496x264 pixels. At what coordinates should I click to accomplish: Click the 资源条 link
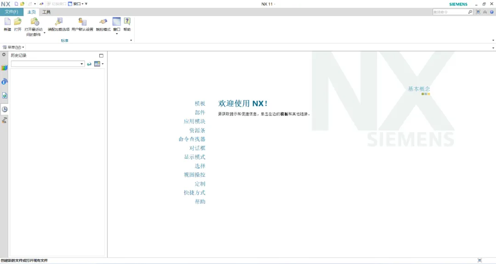click(x=197, y=130)
